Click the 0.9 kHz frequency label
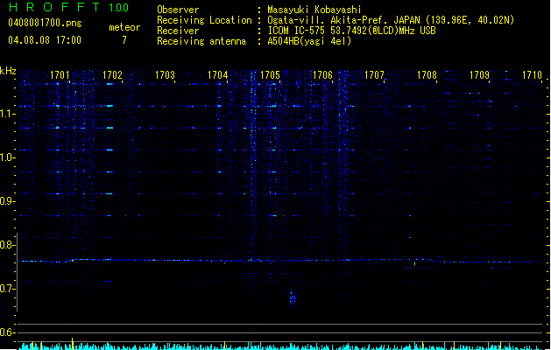 [x=7, y=201]
